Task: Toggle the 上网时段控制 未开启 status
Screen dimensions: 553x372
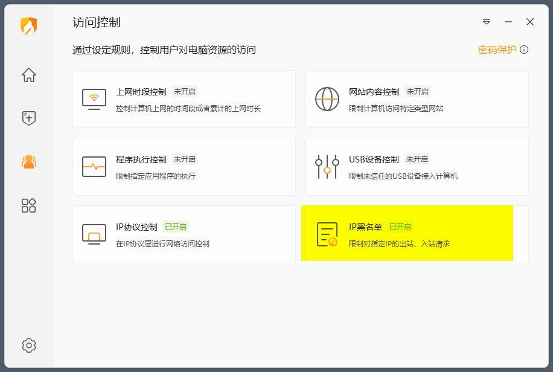Action: point(185,92)
